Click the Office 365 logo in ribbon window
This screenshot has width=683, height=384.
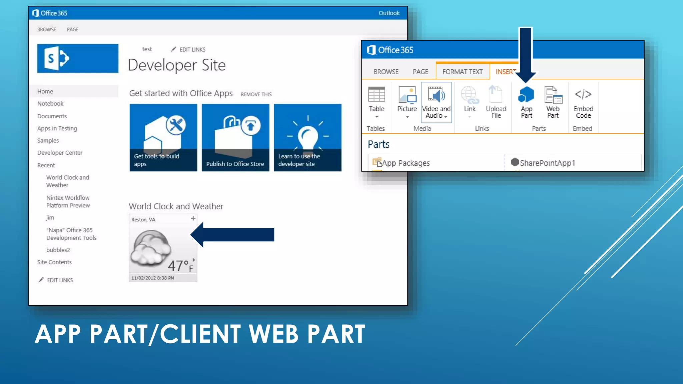point(390,50)
